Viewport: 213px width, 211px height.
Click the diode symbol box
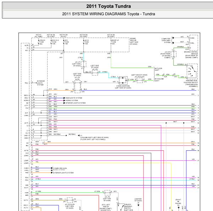(123, 80)
